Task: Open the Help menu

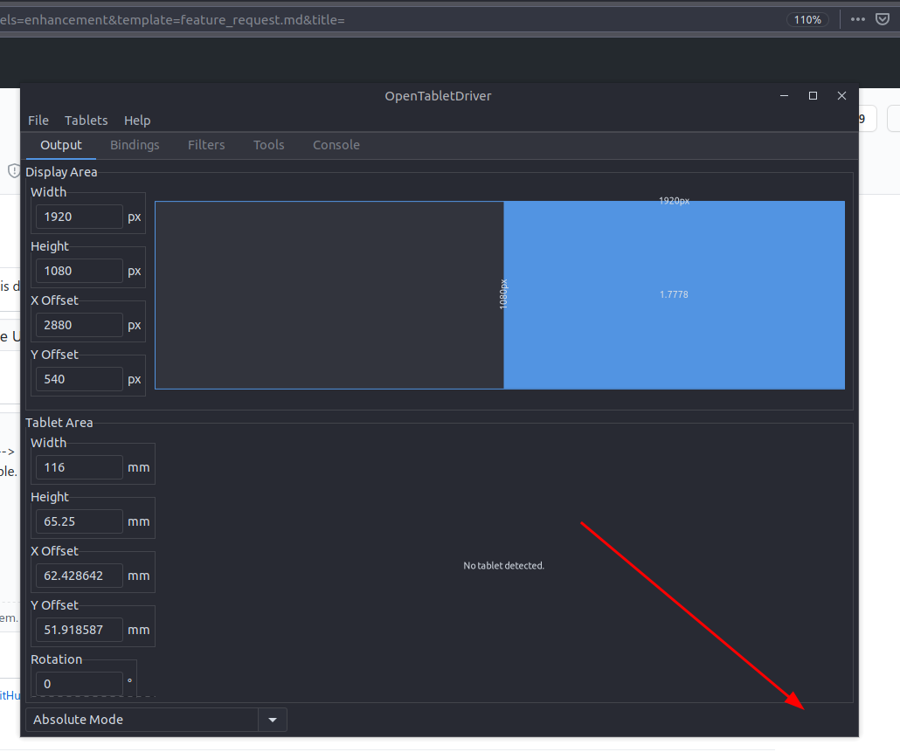Action: [137, 120]
